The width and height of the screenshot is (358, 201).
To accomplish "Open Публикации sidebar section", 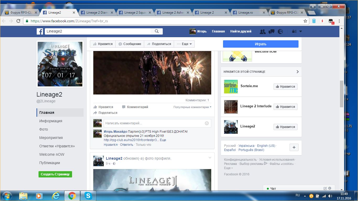I will pos(50,163).
